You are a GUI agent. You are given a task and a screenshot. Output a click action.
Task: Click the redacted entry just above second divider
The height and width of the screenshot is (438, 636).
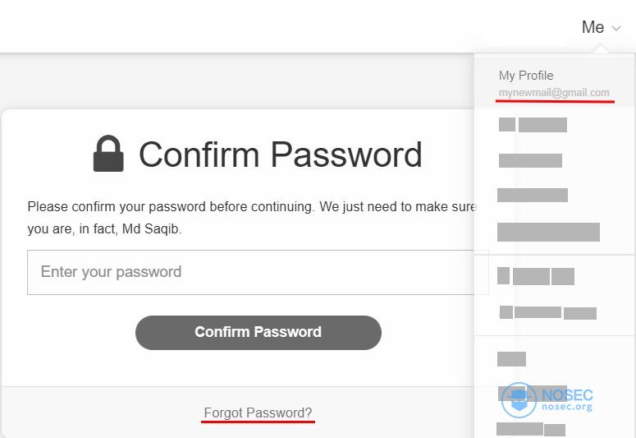click(547, 312)
